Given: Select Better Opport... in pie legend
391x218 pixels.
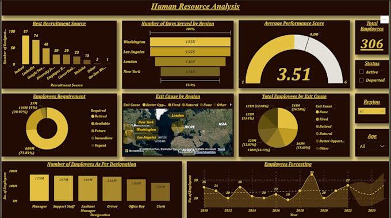Looking at the screenshot, I should coord(330,141).
